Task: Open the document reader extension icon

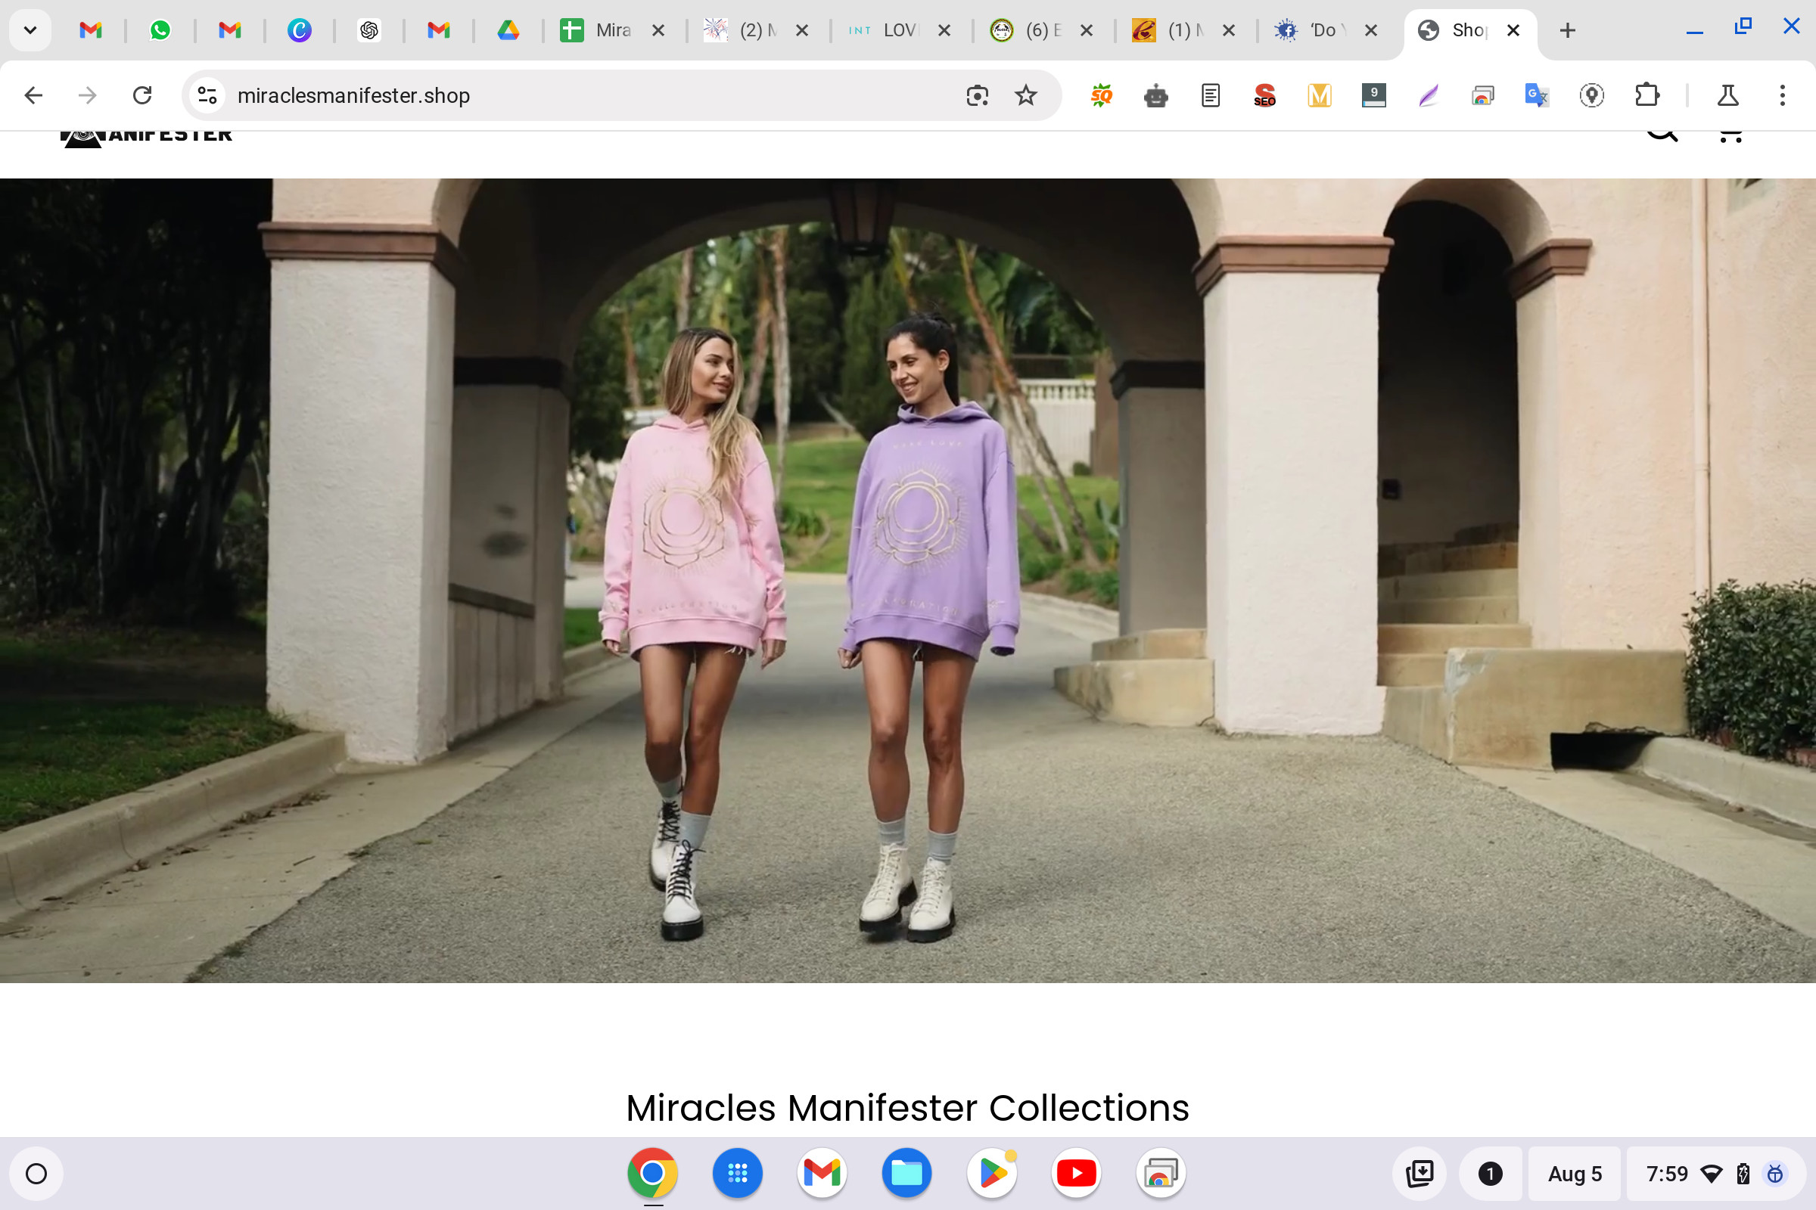Action: (1211, 96)
